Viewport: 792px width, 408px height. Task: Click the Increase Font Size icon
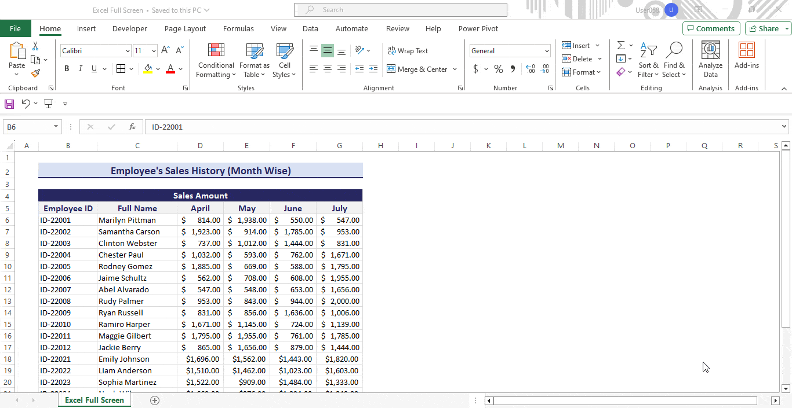pos(166,51)
